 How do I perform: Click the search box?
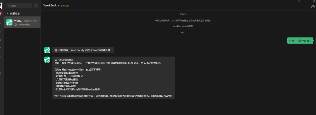19,6
